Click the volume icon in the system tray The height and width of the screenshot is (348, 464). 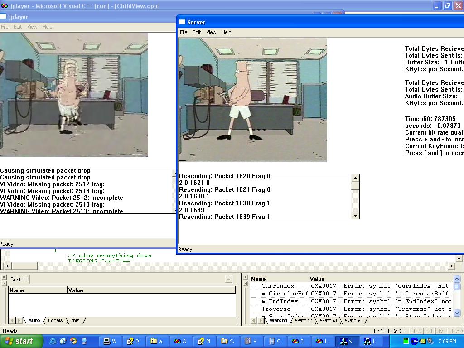(x=430, y=341)
